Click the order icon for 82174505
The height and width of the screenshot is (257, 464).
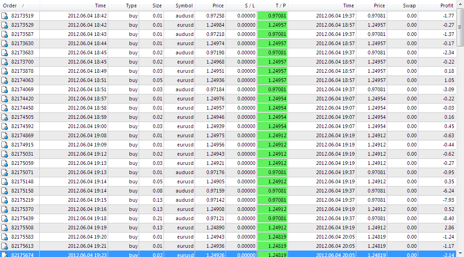(x=5, y=117)
